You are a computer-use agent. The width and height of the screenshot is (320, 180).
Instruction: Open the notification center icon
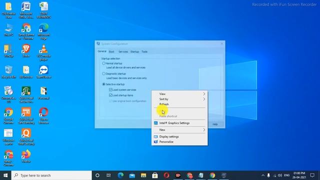(312, 175)
